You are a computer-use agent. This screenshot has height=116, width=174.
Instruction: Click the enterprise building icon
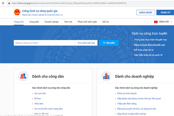pos(107,76)
